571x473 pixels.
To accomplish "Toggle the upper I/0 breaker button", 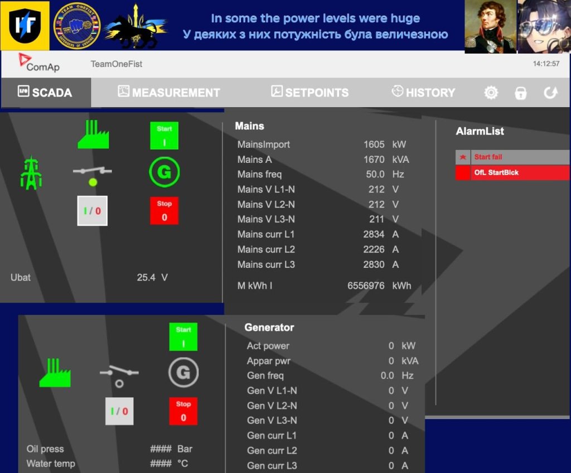I will pos(92,211).
